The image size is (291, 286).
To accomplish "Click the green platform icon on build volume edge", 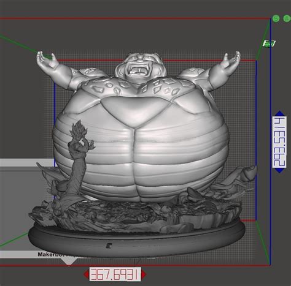I will [269, 43].
